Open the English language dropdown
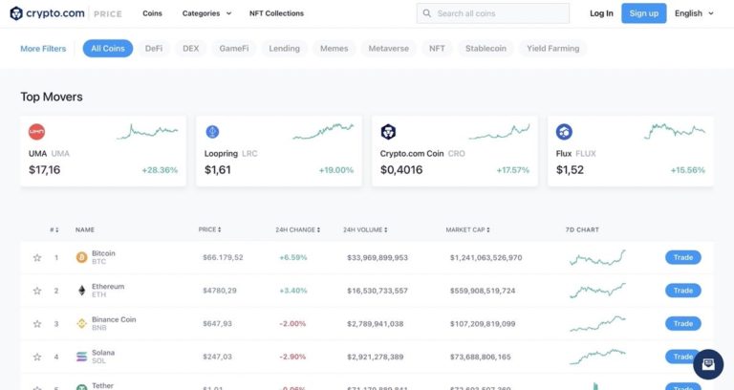 [694, 13]
